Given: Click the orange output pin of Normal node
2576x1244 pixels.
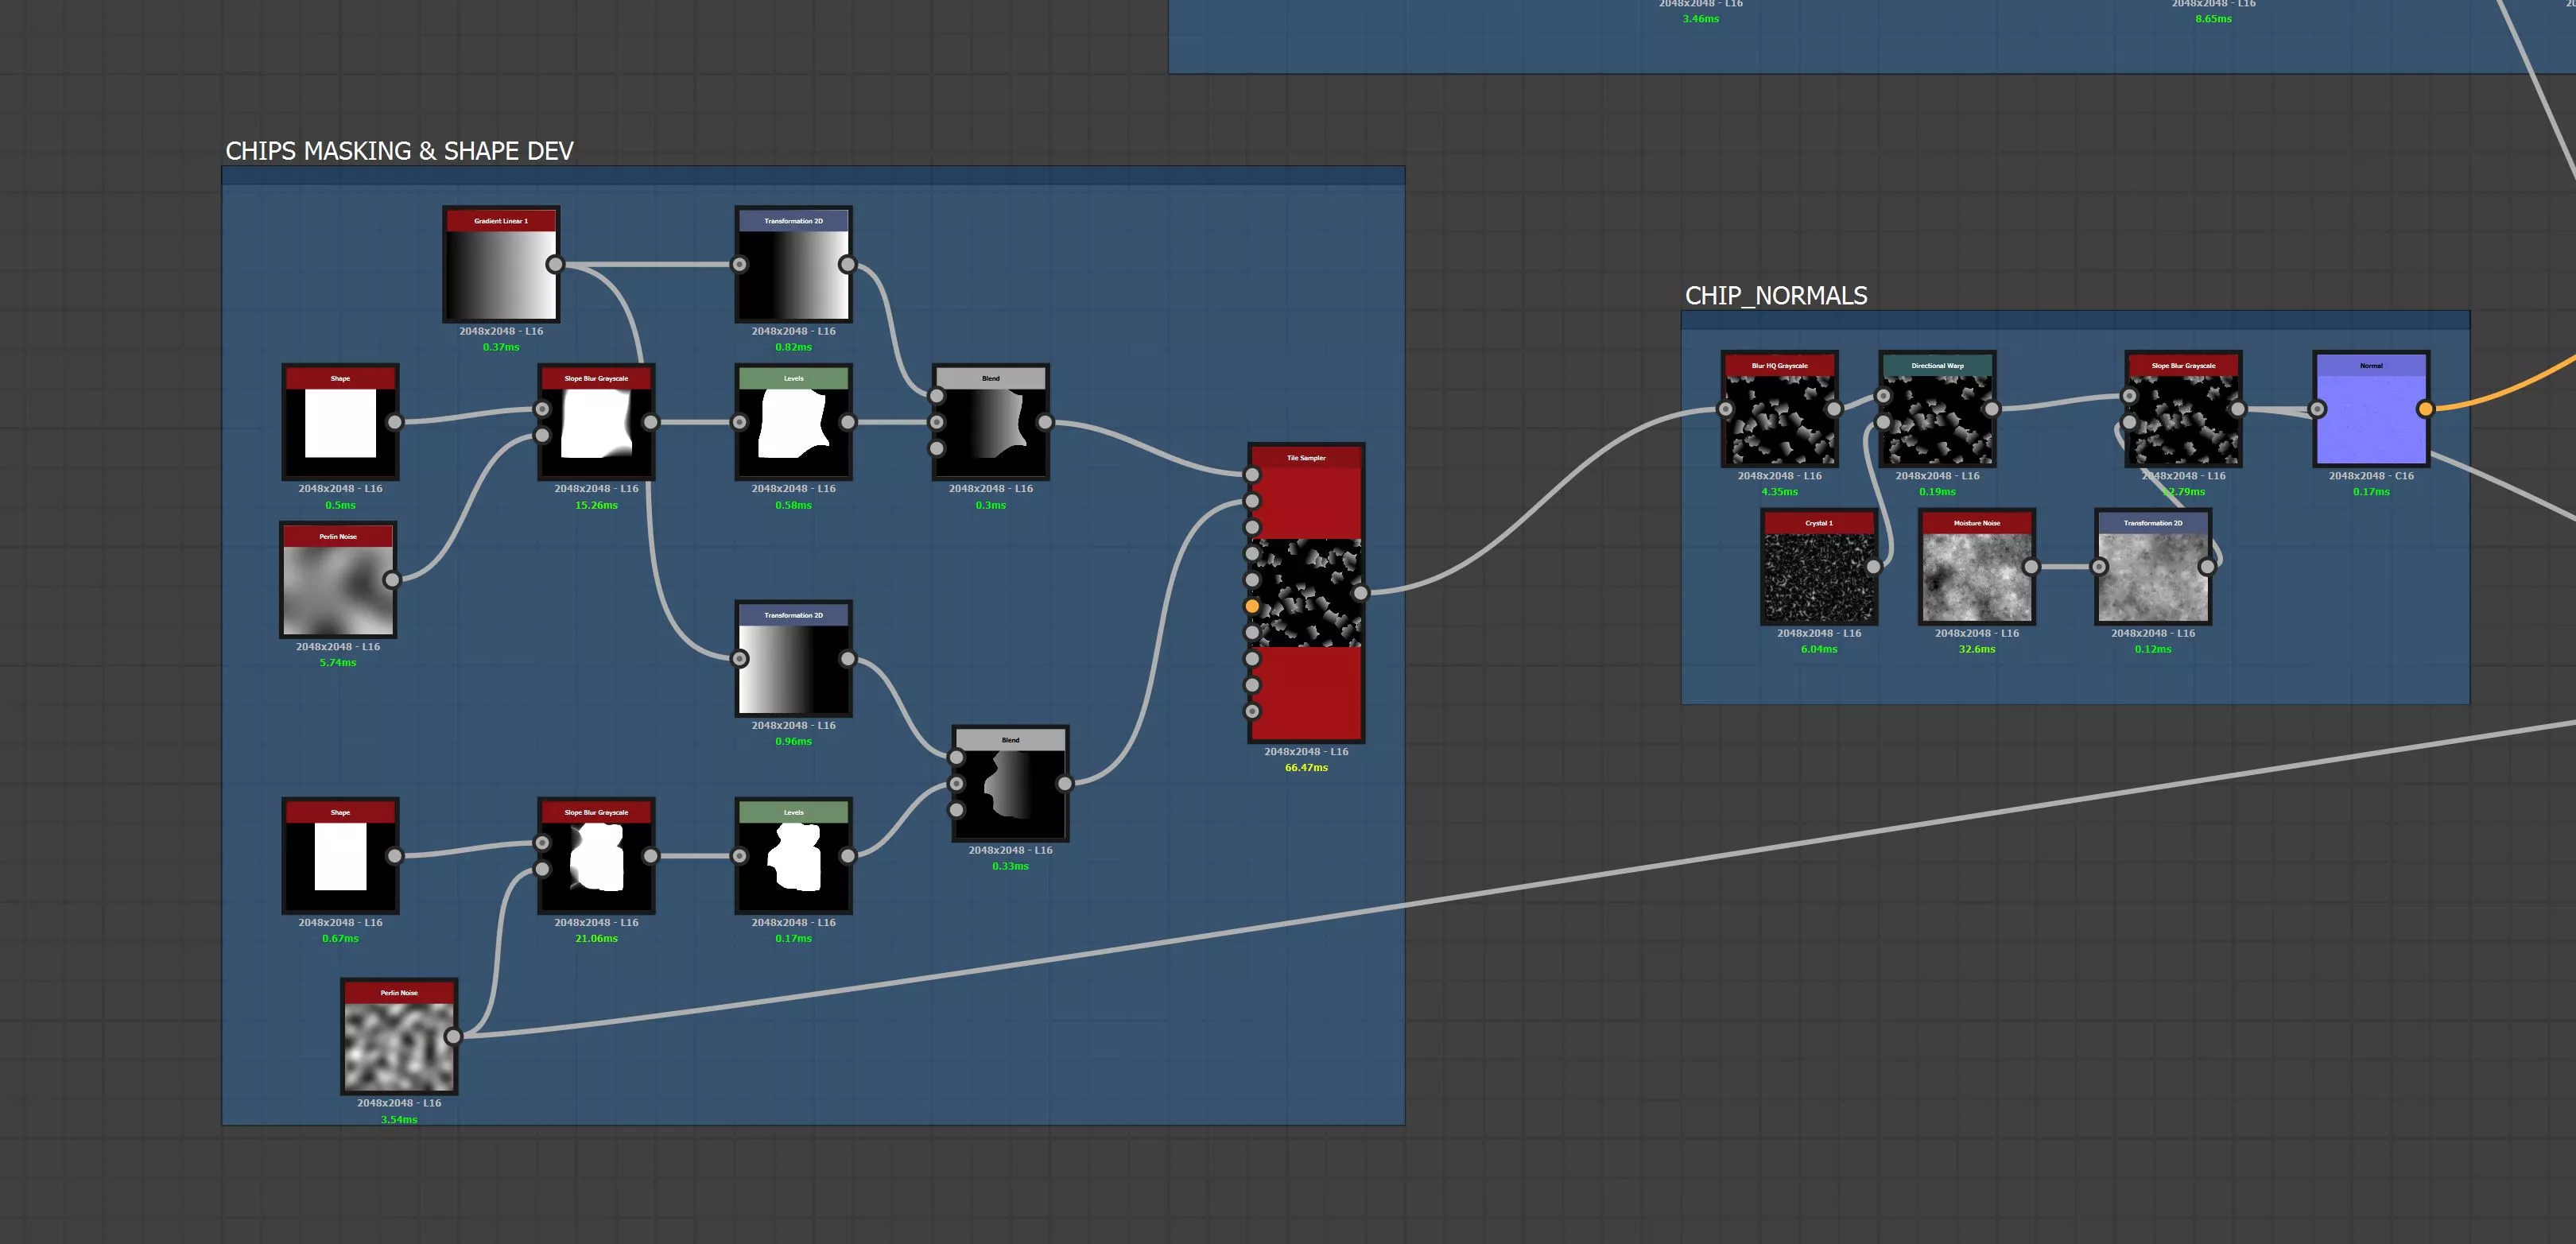Looking at the screenshot, I should click(x=2425, y=409).
